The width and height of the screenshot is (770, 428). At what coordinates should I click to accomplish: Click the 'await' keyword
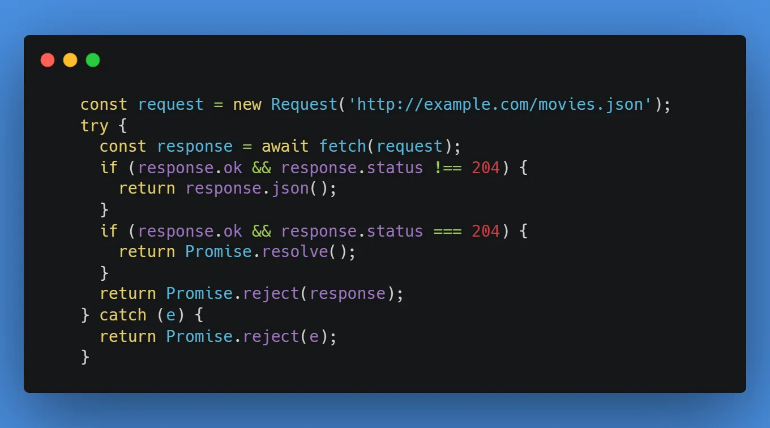[x=285, y=147]
